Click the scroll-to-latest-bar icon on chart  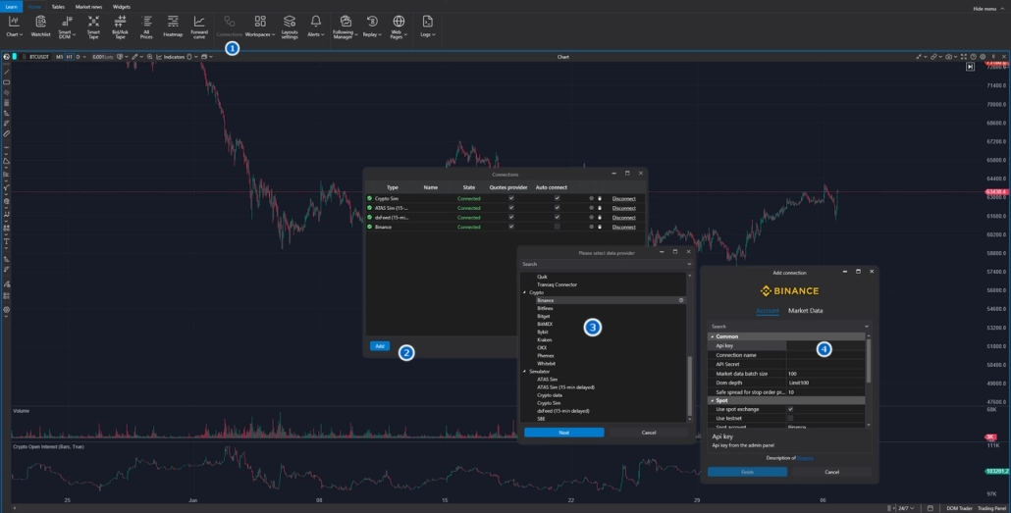(970, 67)
